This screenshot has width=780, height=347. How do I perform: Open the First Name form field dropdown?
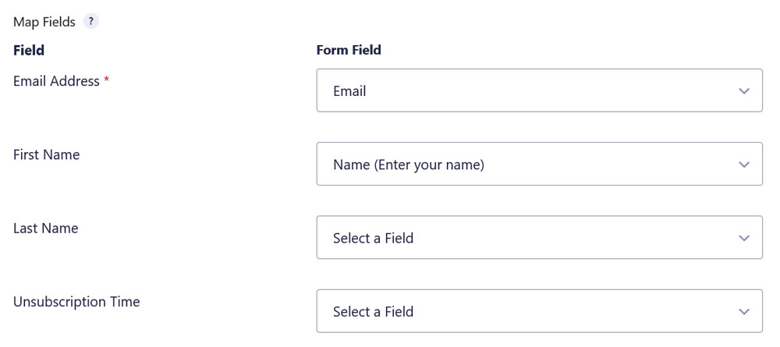pyautogui.click(x=539, y=164)
